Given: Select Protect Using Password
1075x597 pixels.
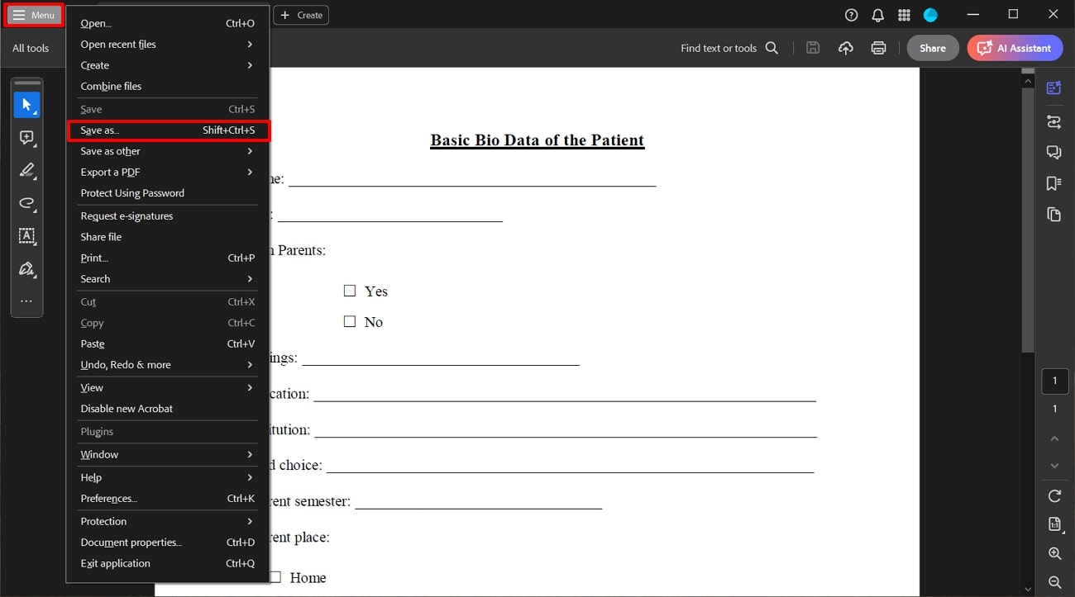Looking at the screenshot, I should tap(168, 193).
